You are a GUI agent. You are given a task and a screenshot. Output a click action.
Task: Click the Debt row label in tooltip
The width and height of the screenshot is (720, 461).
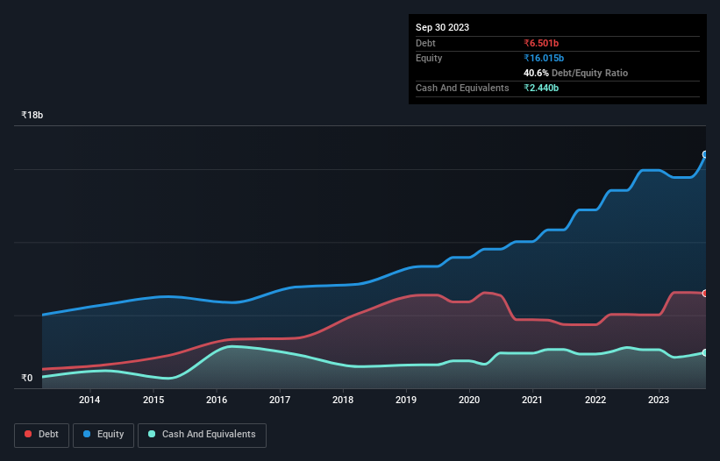pyautogui.click(x=425, y=43)
